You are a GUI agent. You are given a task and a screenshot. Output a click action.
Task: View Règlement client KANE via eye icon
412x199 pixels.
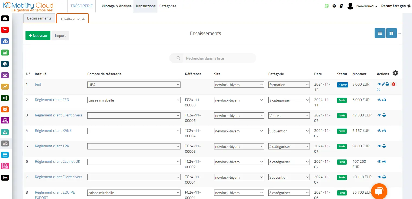click(x=379, y=131)
